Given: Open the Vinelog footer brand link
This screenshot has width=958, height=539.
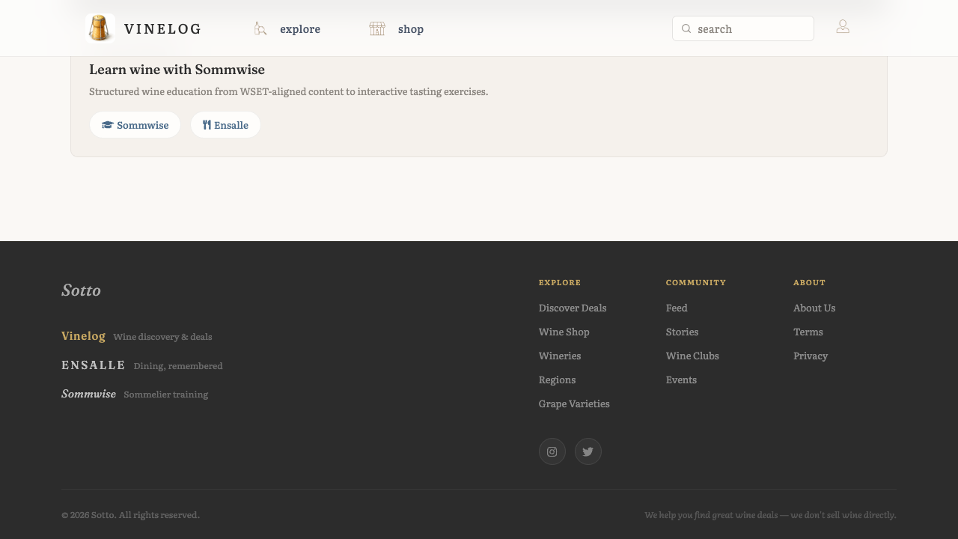Looking at the screenshot, I should point(83,336).
